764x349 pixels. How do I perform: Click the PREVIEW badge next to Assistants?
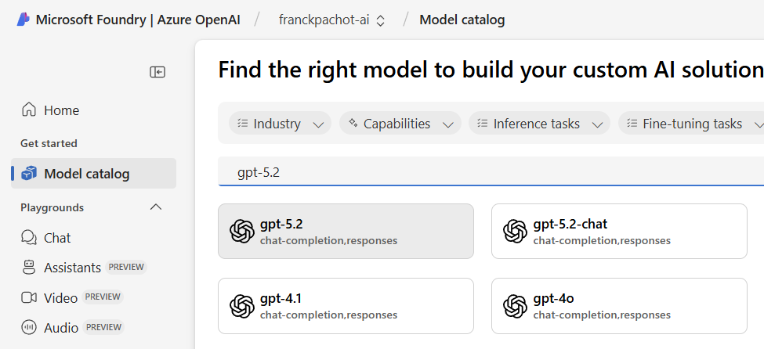click(126, 267)
